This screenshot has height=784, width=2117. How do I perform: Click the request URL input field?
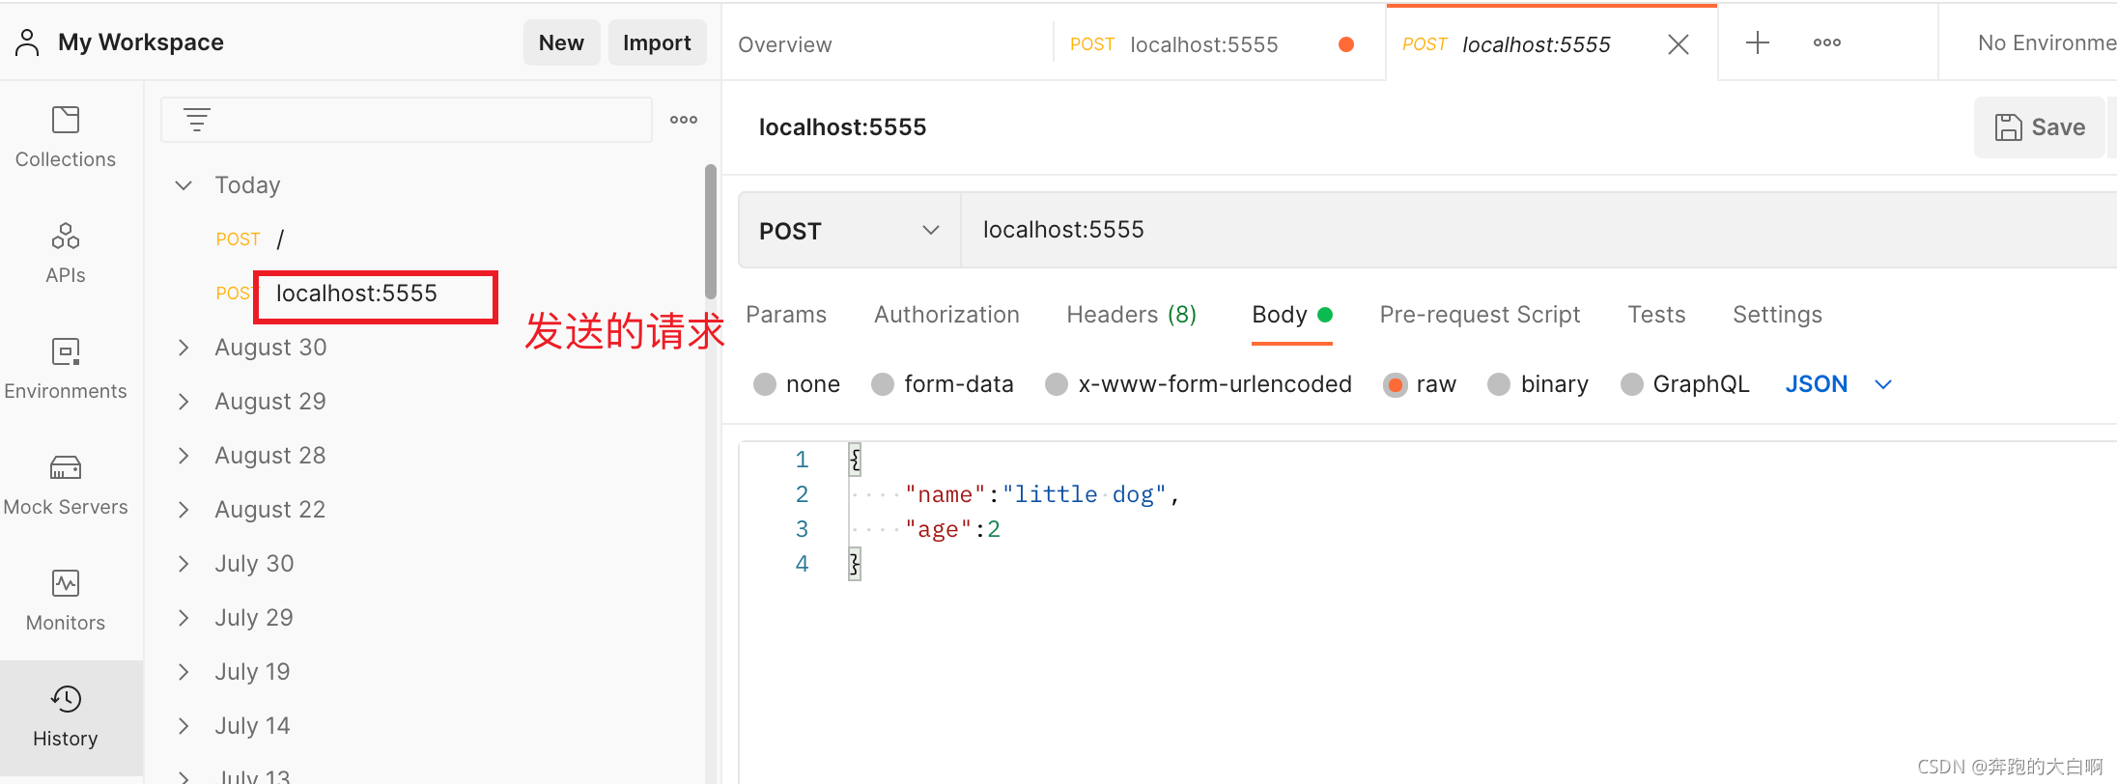(1539, 230)
